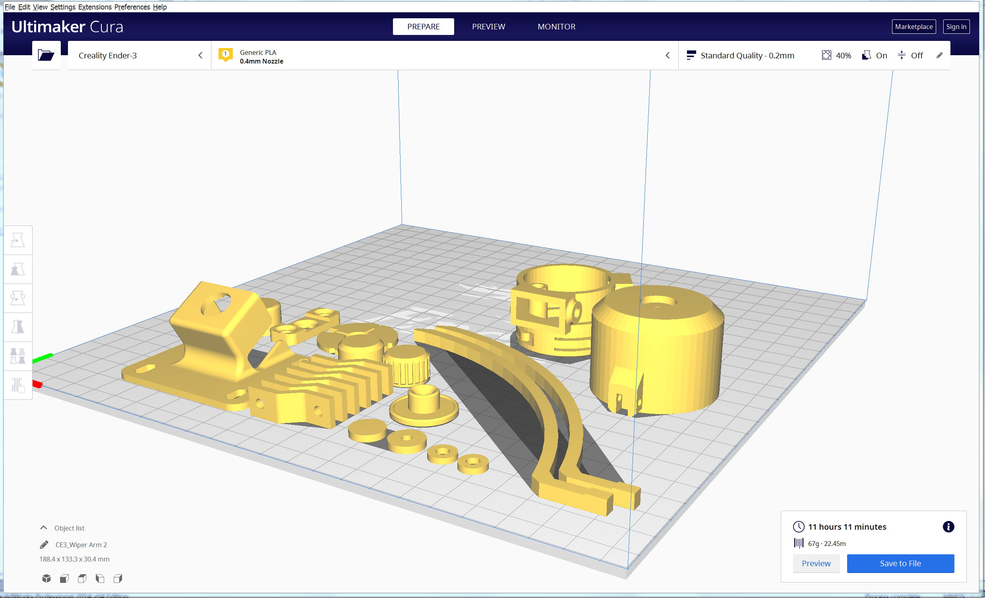The image size is (985, 598).
Task: Open Per Model Settings tool
Action: (x=17, y=355)
